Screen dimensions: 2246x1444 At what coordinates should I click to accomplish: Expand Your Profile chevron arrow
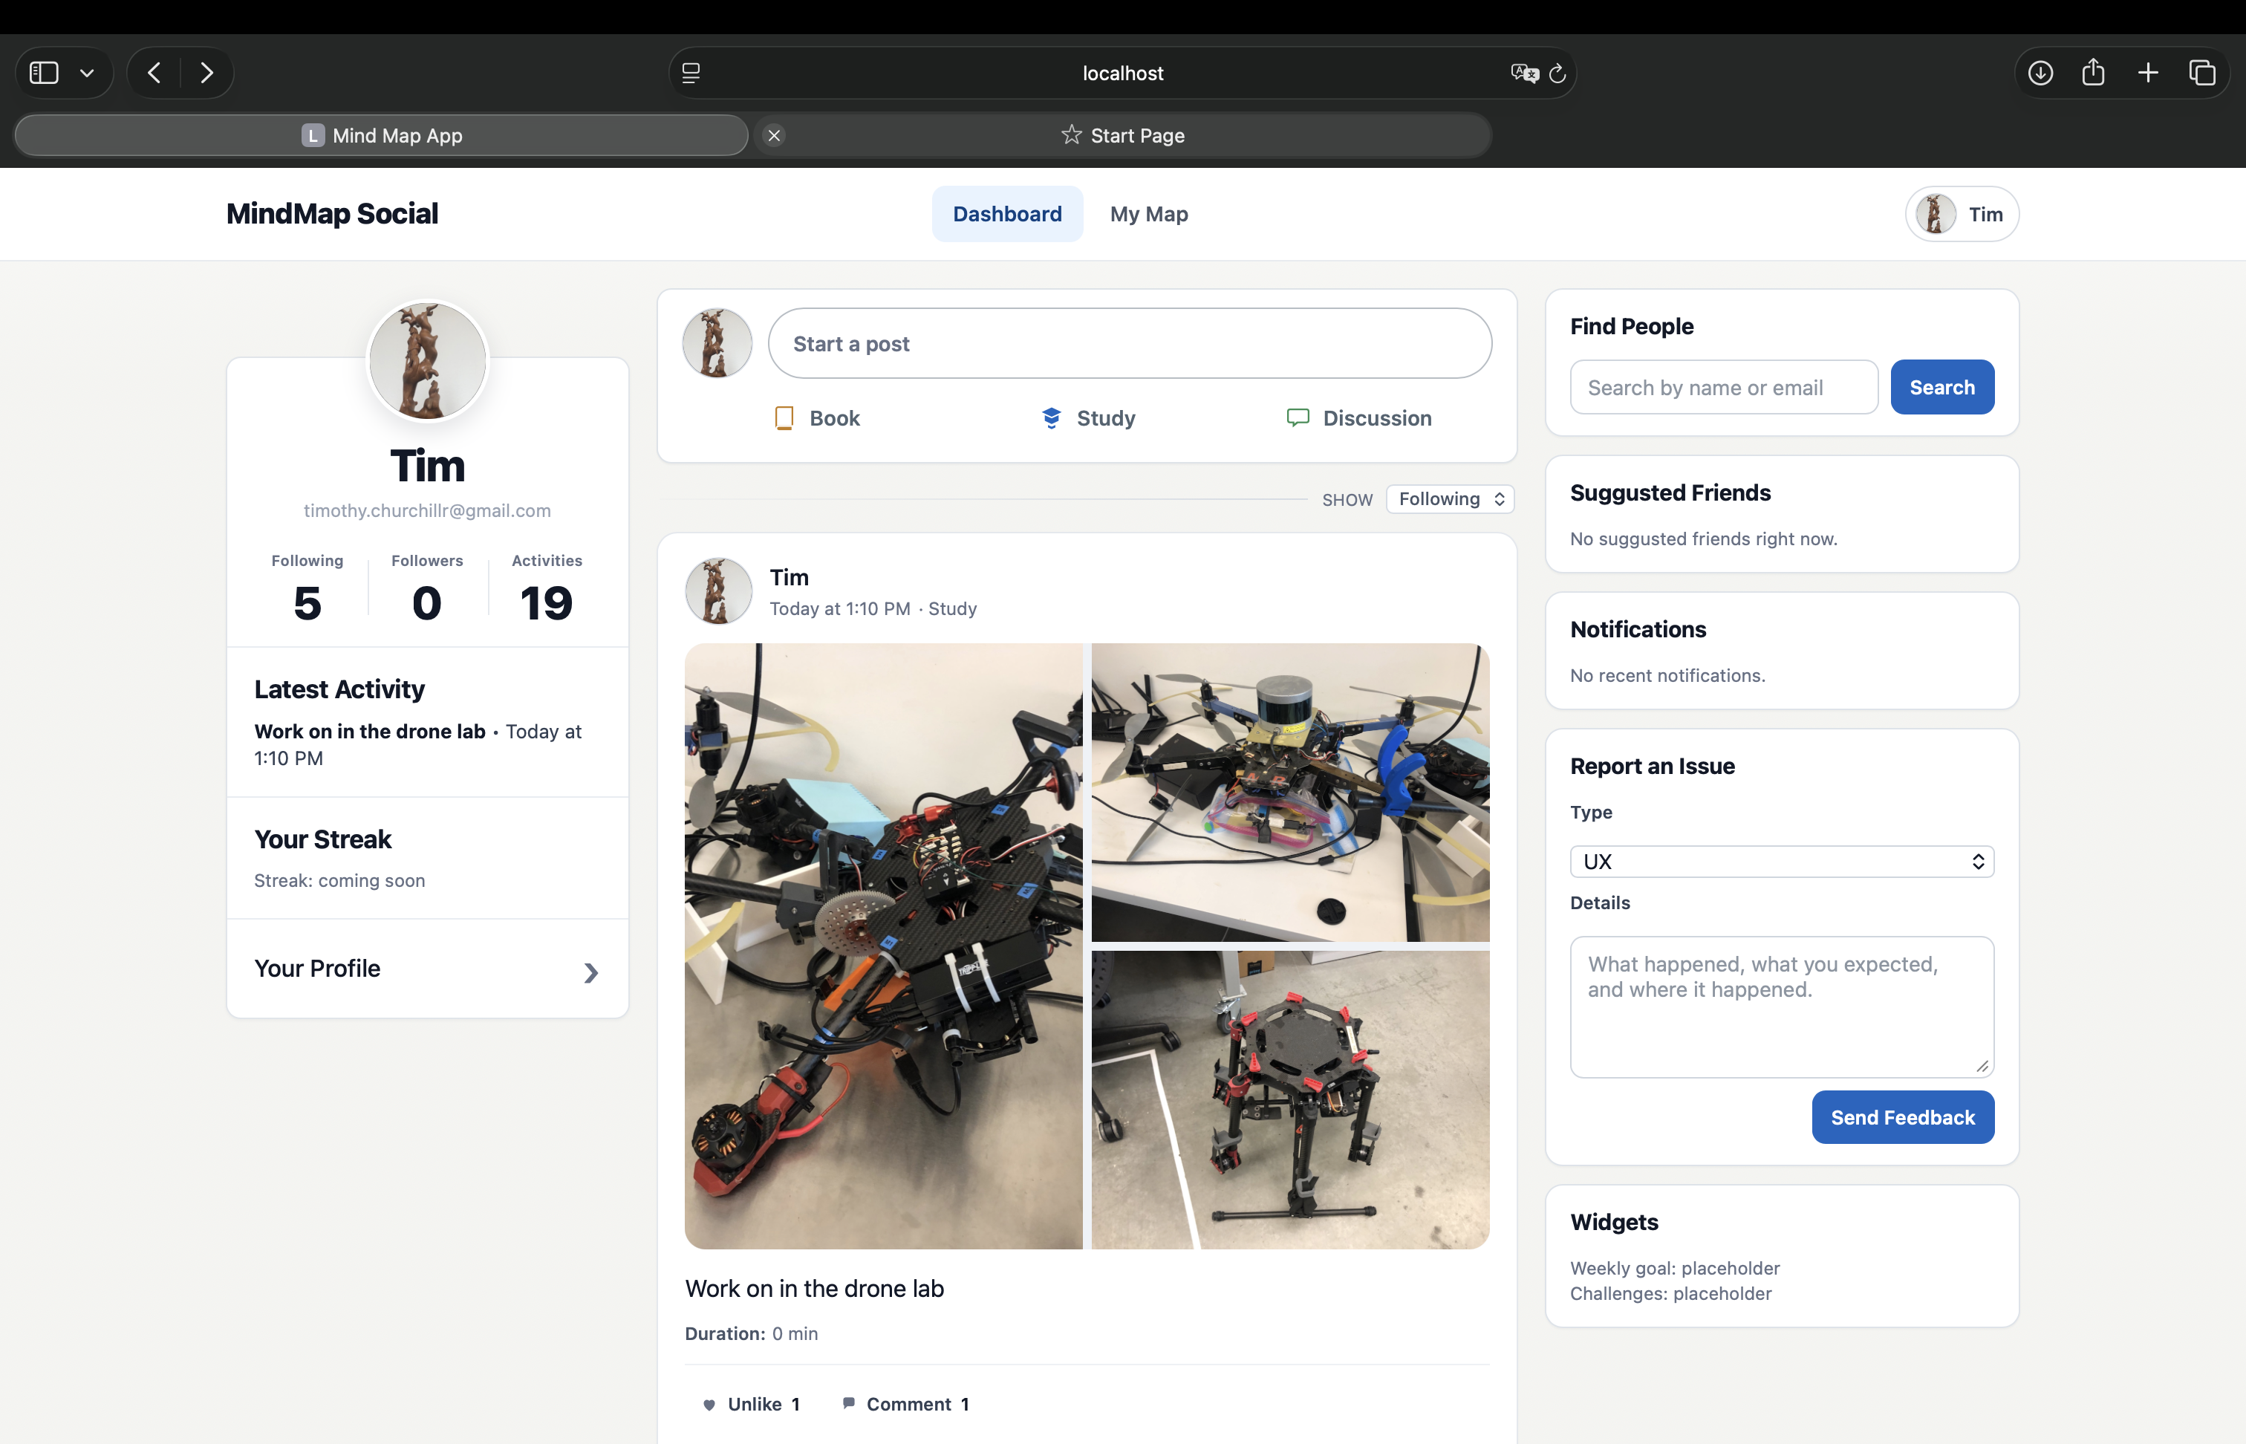590,972
